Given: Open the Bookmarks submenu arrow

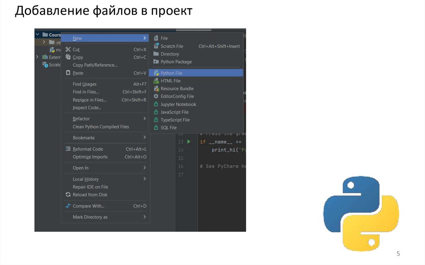Looking at the screenshot, I should click(x=144, y=137).
